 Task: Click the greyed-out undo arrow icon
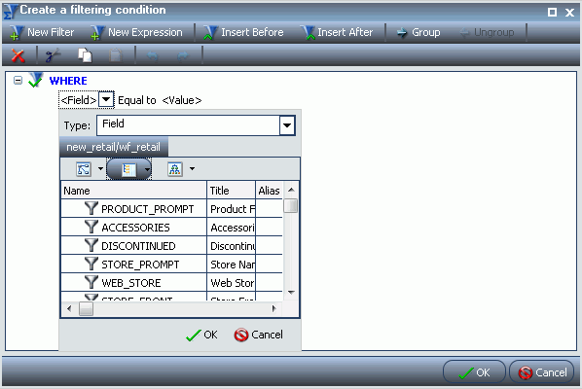click(152, 56)
